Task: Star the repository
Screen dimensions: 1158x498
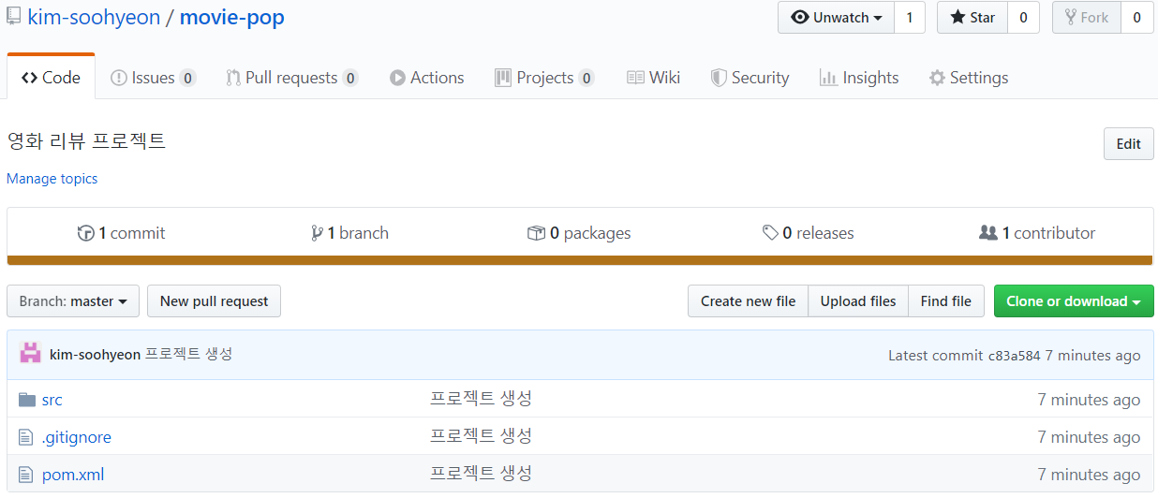Action: tap(972, 18)
